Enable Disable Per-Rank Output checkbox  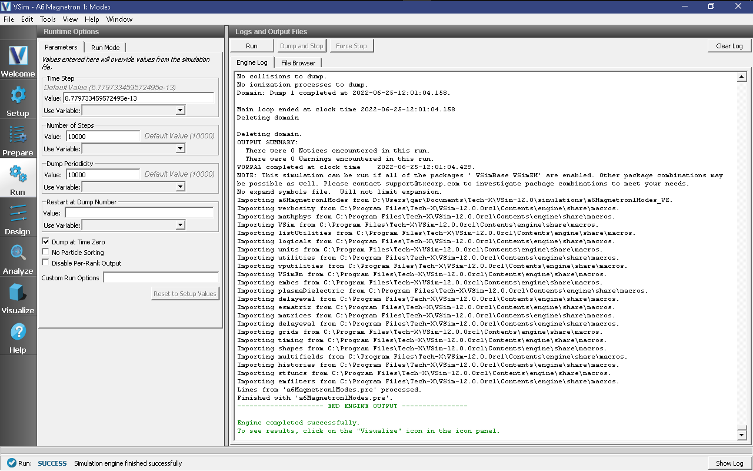(46, 263)
